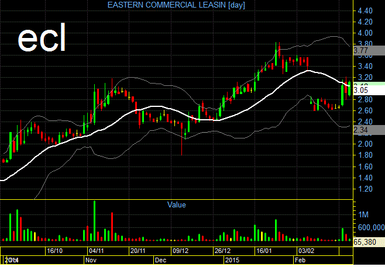This screenshot has height=267, width=385.
Task: Click the 600,000 volume axis label
Action: tap(371, 227)
